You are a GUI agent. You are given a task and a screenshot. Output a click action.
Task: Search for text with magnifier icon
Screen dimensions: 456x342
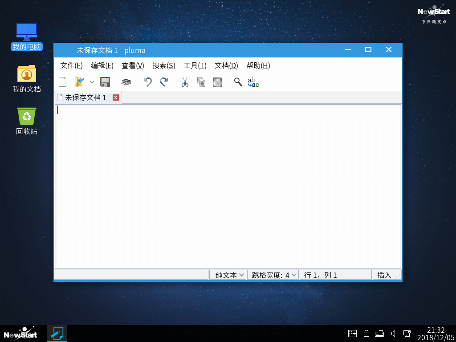click(x=238, y=82)
